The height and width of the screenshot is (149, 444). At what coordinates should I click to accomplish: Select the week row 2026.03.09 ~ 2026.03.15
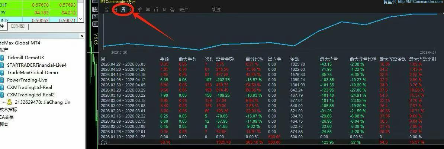pos(268,100)
